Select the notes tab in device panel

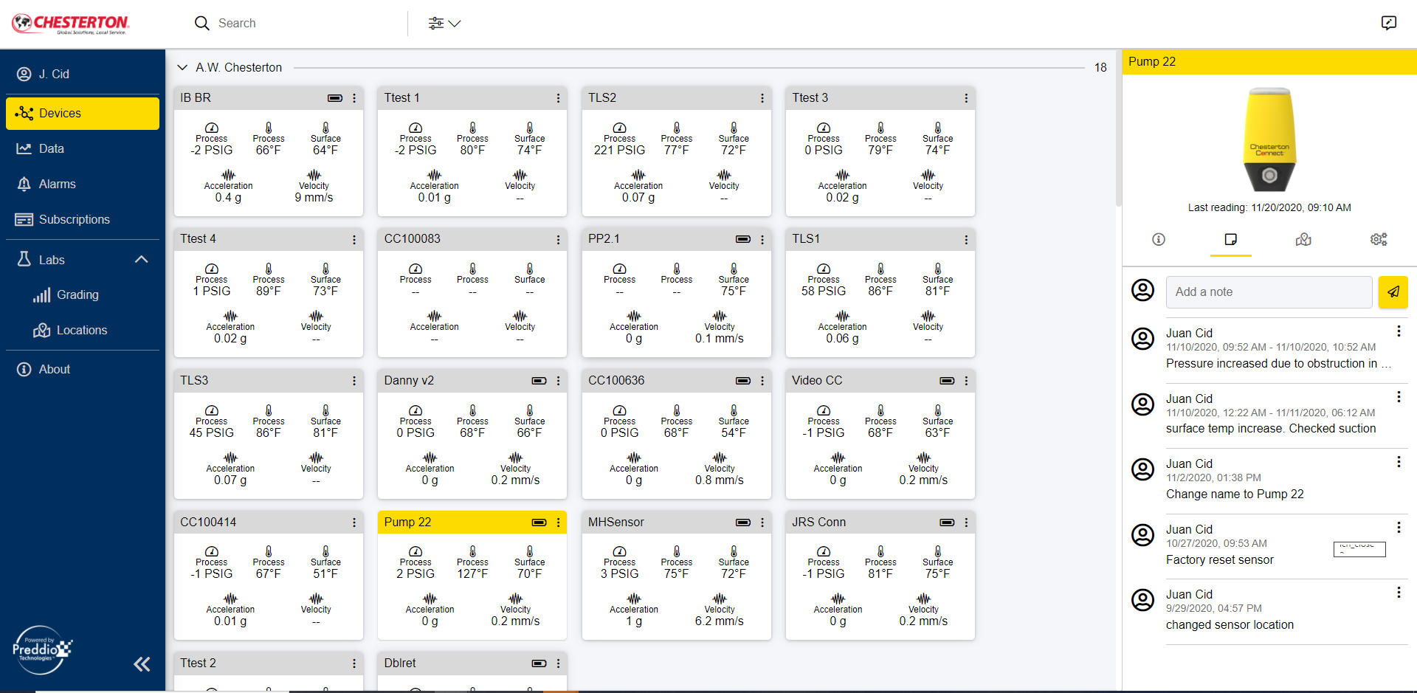tap(1230, 240)
